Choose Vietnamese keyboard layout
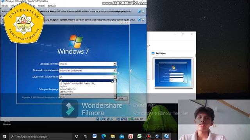The height and width of the screenshot is (140, 250). [x=86, y=94]
